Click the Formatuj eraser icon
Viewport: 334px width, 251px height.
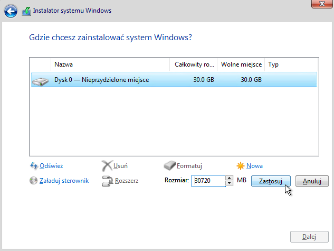coord(169,166)
